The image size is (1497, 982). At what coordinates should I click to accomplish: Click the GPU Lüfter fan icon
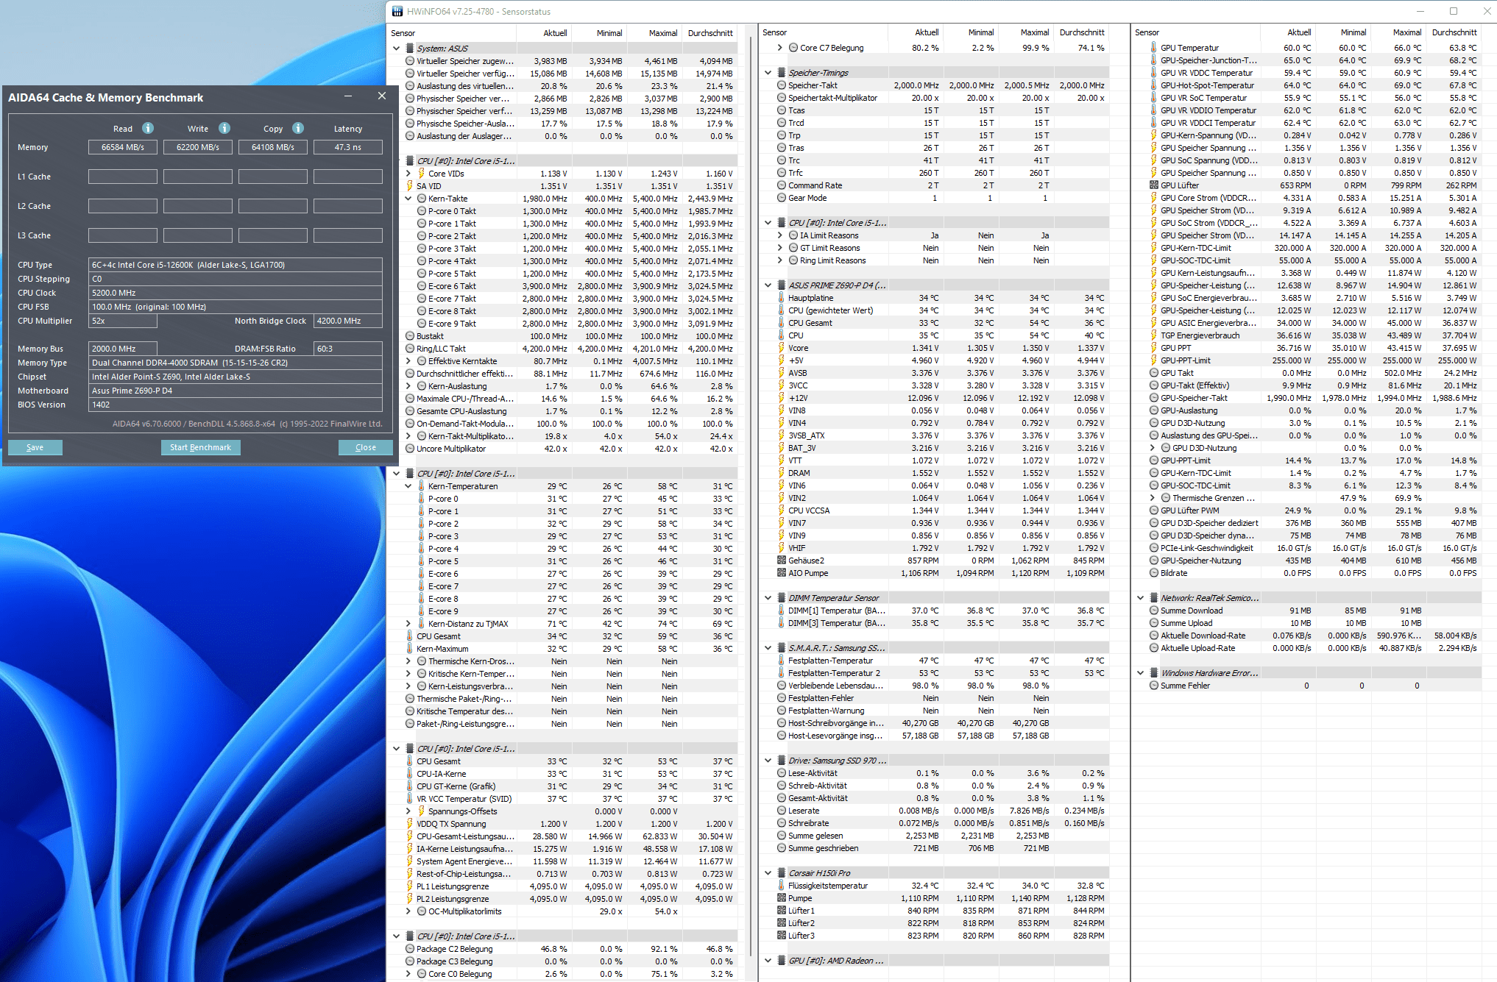(x=1153, y=185)
